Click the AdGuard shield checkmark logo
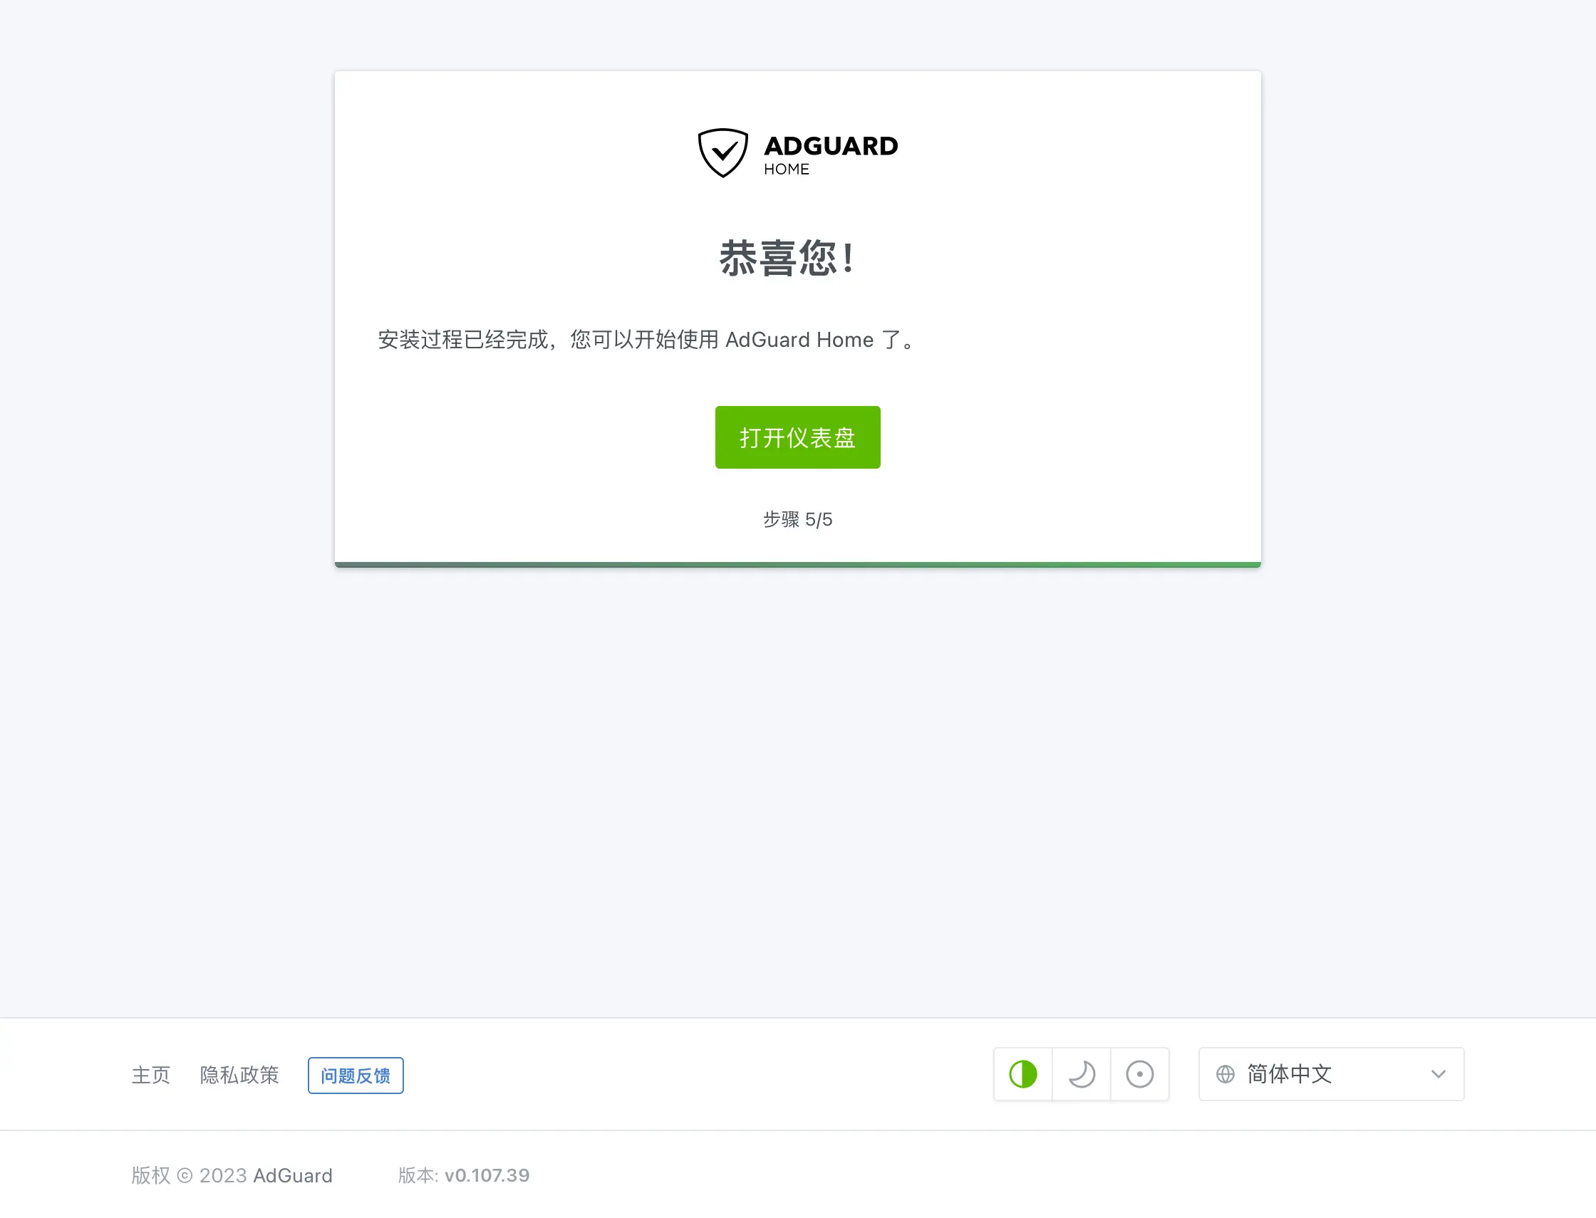 pyautogui.click(x=722, y=153)
